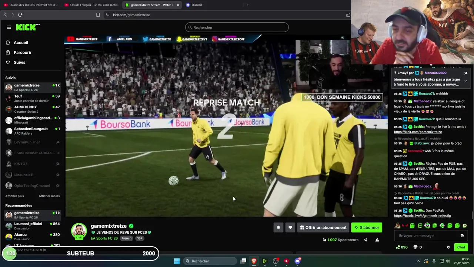Screen dimensions: 474x267
Task: Turn on stream notifications bell
Action: click(278, 227)
